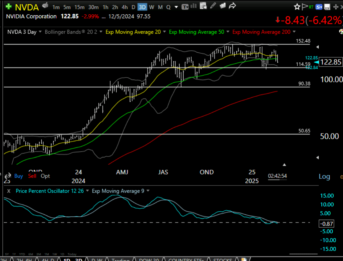
Task: Click the star to favorite NVDA
Action: coord(297,6)
